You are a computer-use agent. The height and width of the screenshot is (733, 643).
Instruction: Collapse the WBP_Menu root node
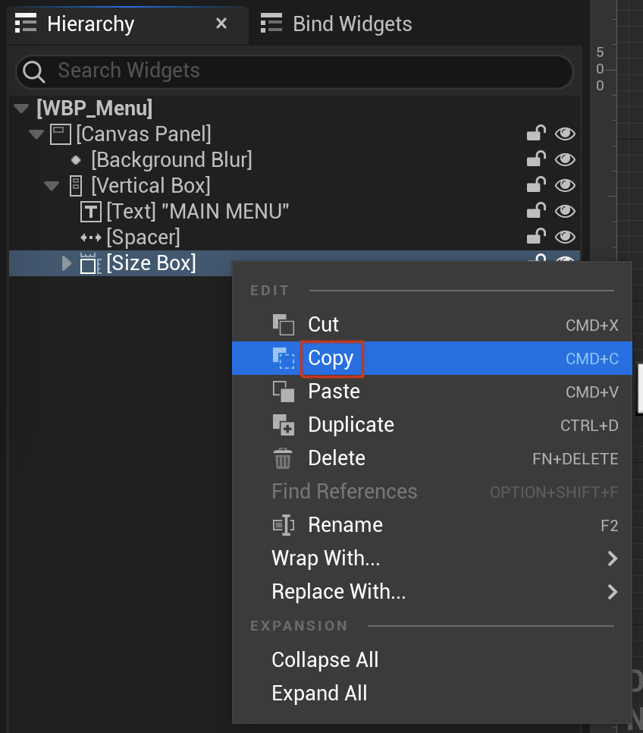coord(21,109)
